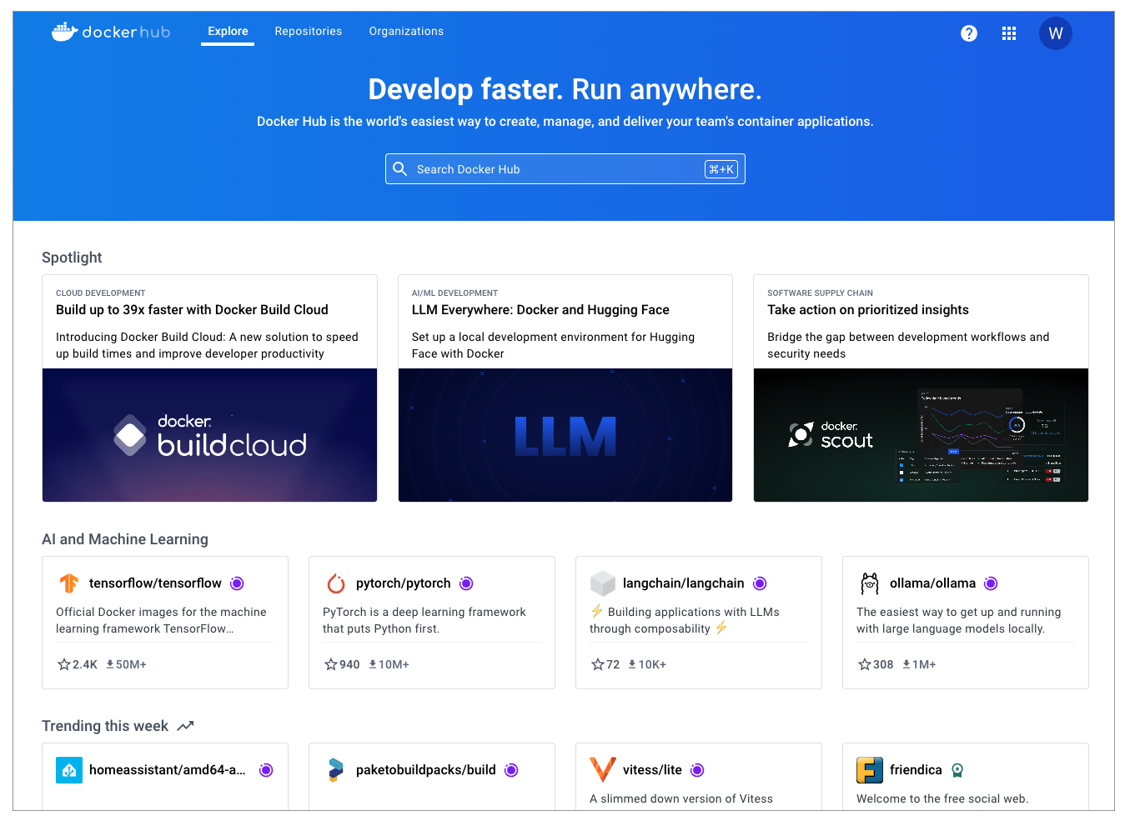Screen dimensions: 1125x821
Task: Open the Organizations tab
Action: pos(406,32)
